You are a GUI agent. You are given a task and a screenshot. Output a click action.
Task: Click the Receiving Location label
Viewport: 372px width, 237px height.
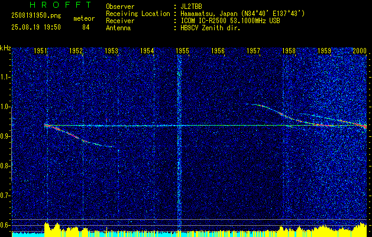138,14
